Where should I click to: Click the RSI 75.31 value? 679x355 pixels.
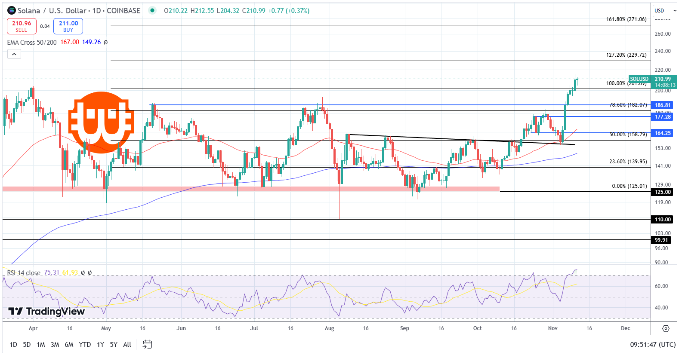click(x=52, y=273)
